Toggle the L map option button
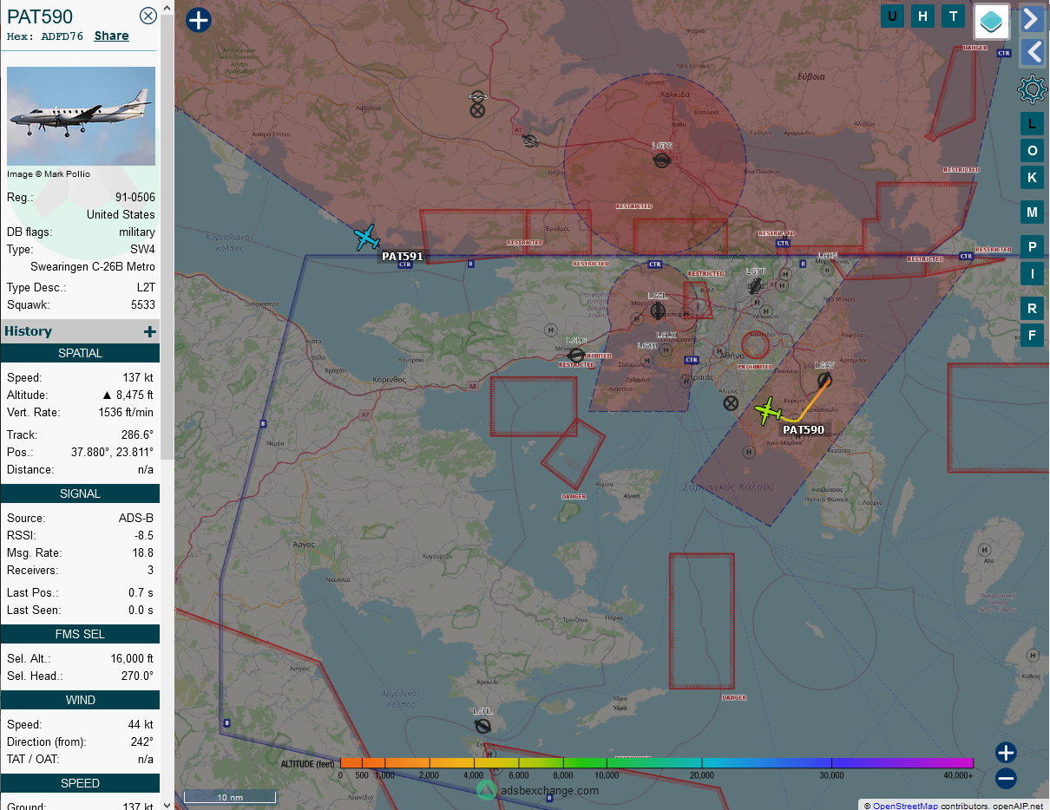 pyautogui.click(x=1032, y=123)
